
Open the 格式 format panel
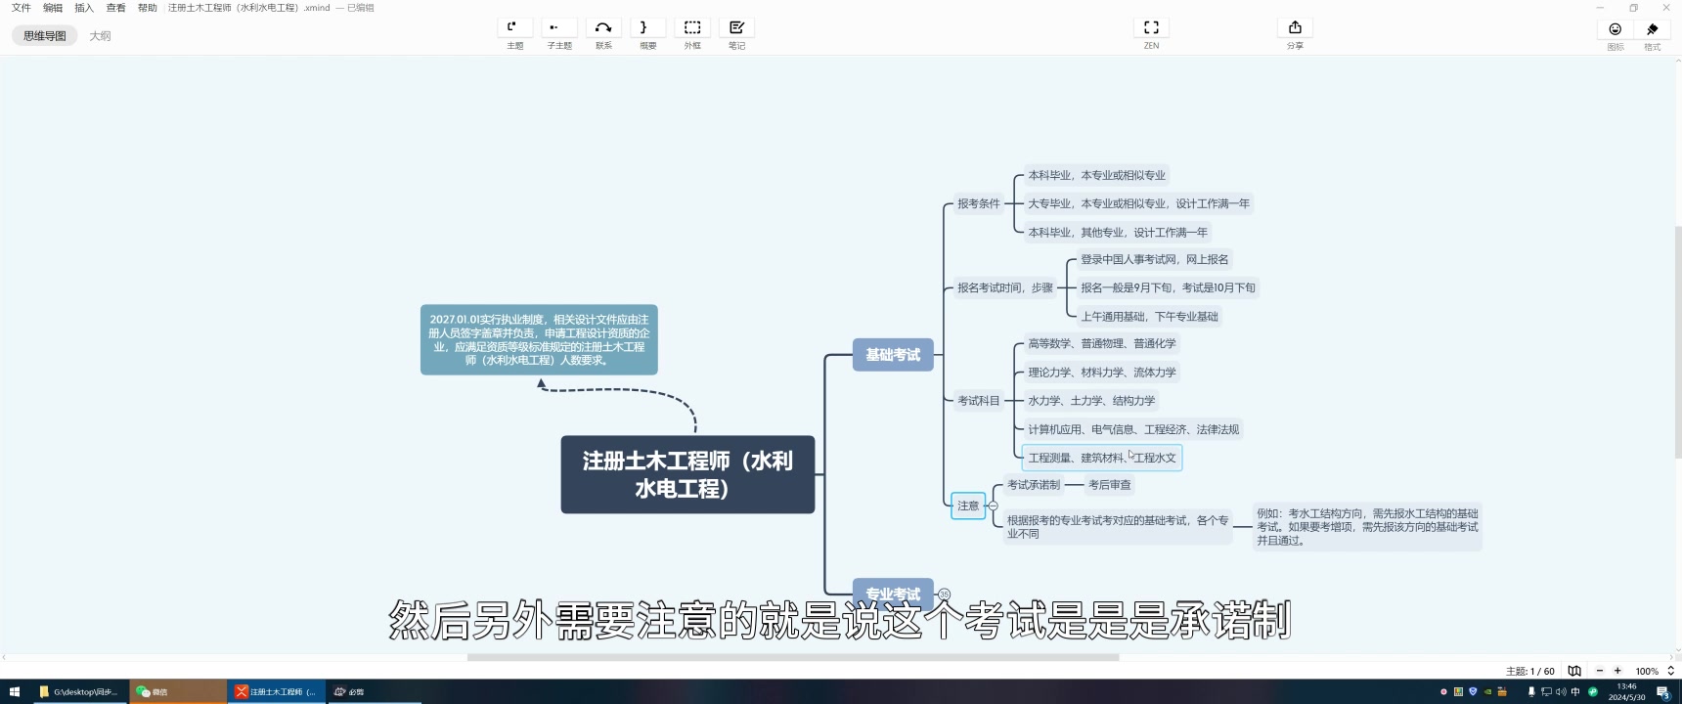click(1653, 29)
